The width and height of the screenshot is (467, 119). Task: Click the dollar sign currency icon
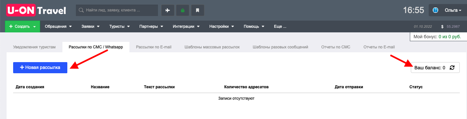click(x=442, y=26)
